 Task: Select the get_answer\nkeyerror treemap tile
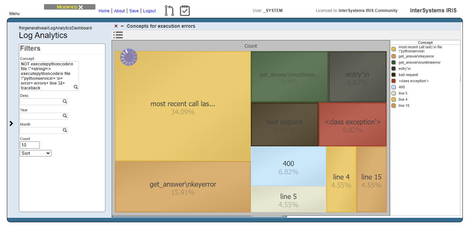coord(183,187)
